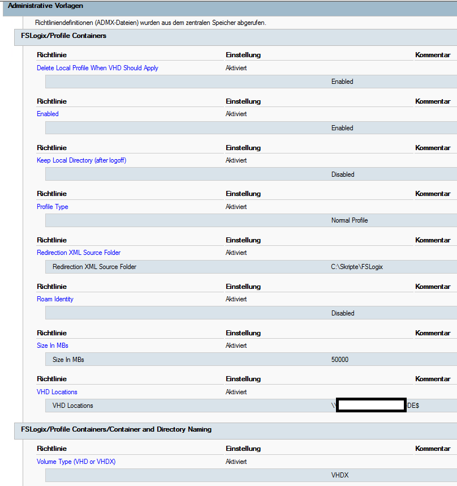This screenshot has width=457, height=486.
Task: Select the Disabled value under Roam Identity
Action: pyautogui.click(x=343, y=313)
